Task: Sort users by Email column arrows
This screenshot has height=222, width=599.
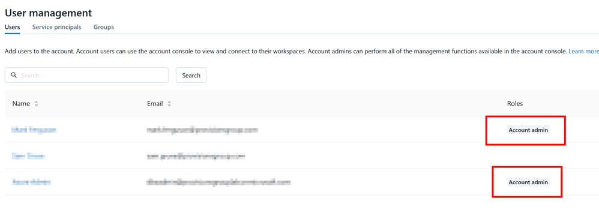Action: coord(169,104)
